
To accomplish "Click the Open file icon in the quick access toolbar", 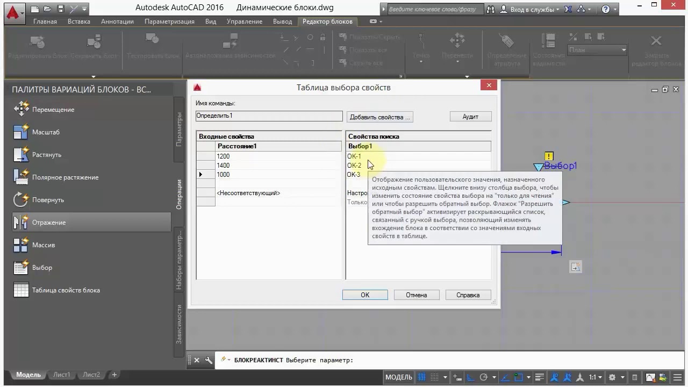I will pos(48,9).
